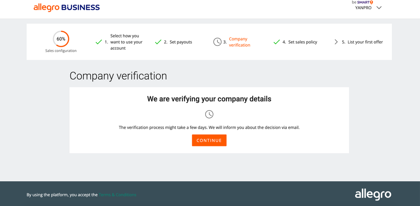
Task: Open the YANPRO account name menu
Action: (x=363, y=8)
